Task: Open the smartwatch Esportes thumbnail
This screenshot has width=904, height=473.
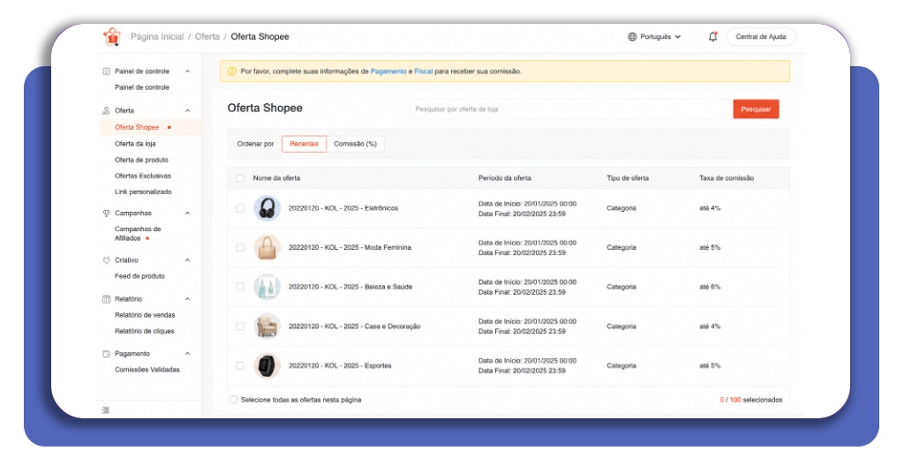Action: 267,365
